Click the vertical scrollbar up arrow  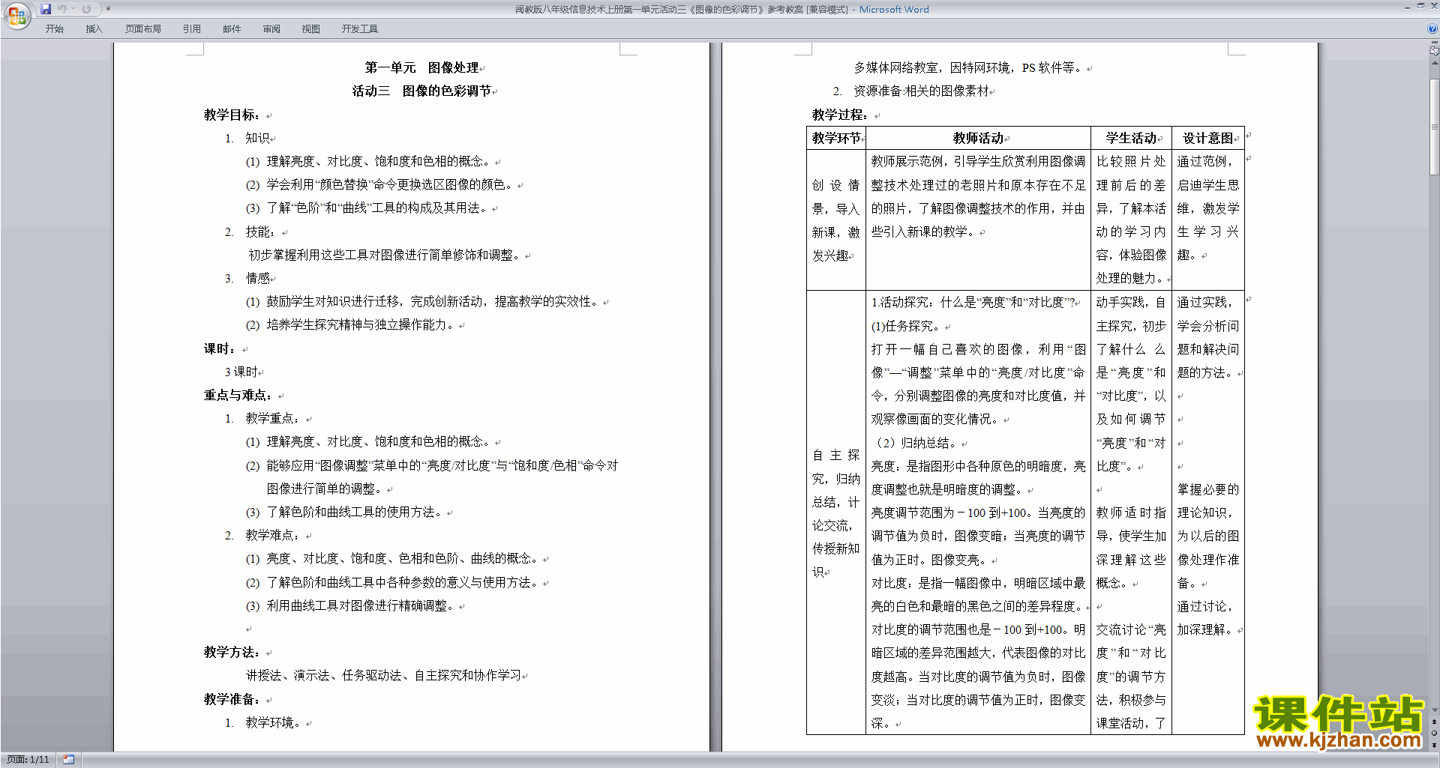(x=1435, y=64)
